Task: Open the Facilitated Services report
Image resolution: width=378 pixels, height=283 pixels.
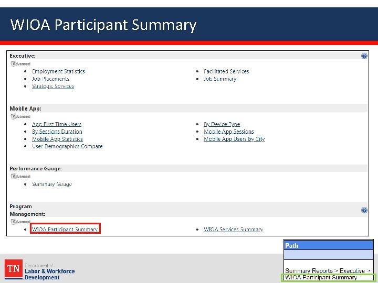Action: (x=226, y=71)
